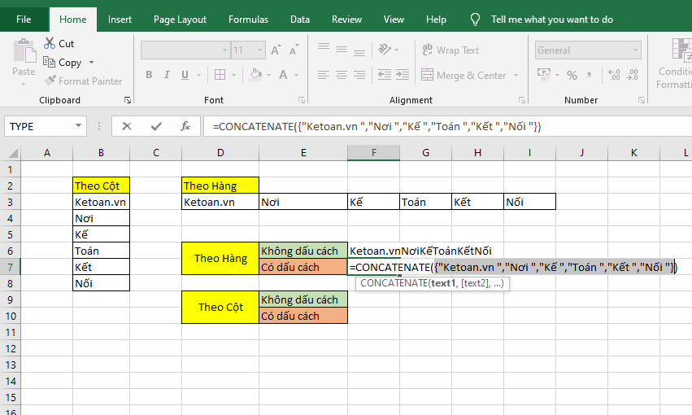Screen dimensions: 692x415
Task: Open the Name Box dropdown showing TYPE
Action: (79, 126)
